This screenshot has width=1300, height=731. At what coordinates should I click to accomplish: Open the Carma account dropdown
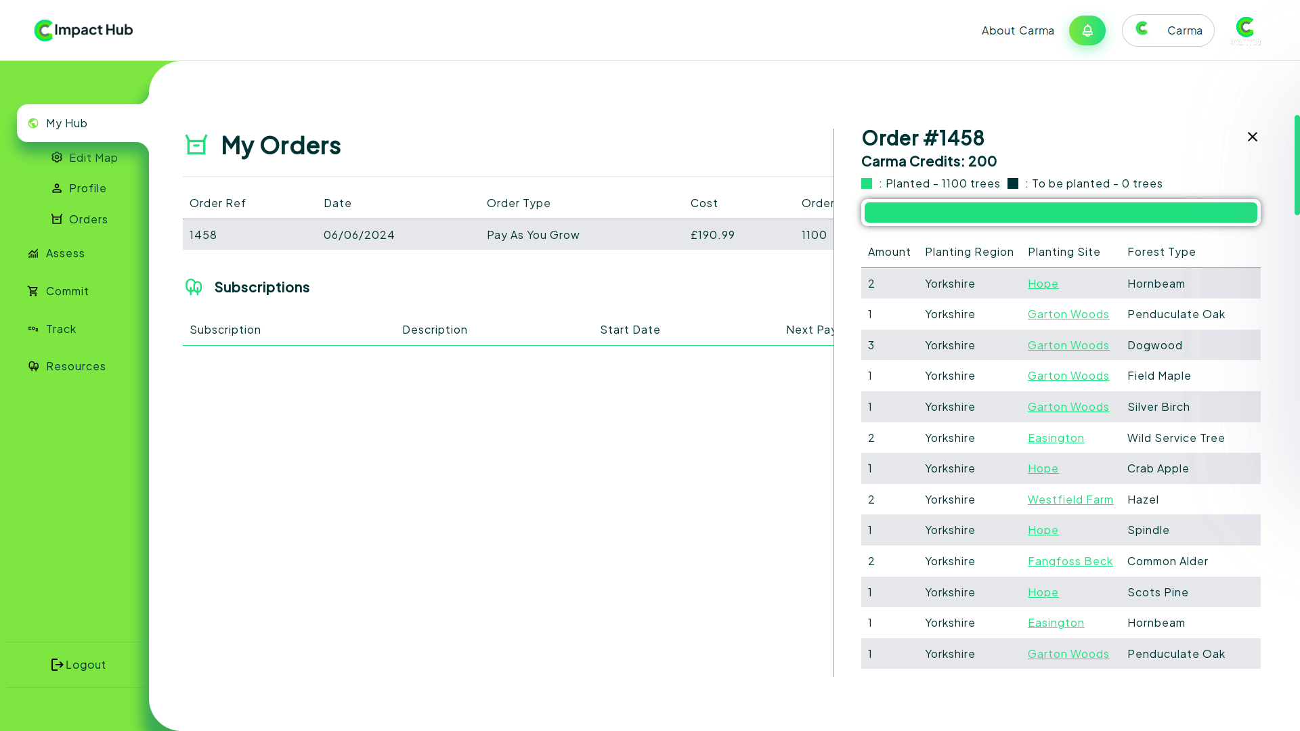pyautogui.click(x=1167, y=30)
